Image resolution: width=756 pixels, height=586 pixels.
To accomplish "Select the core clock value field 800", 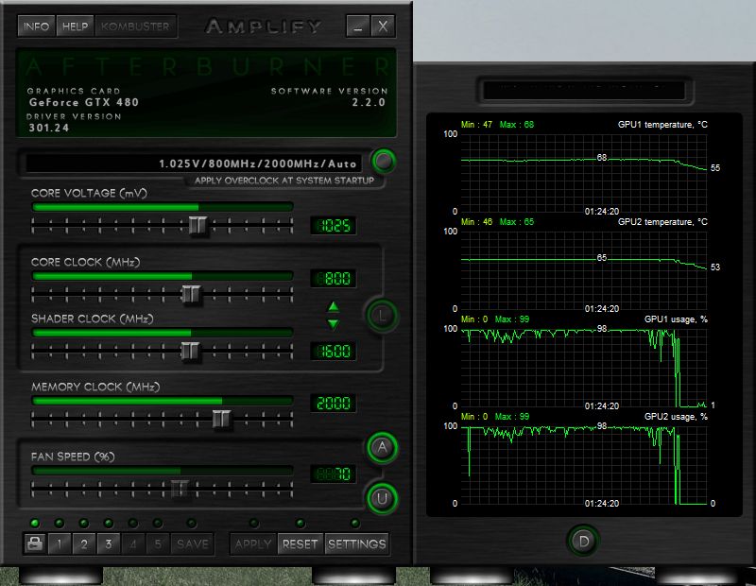I will coord(334,278).
